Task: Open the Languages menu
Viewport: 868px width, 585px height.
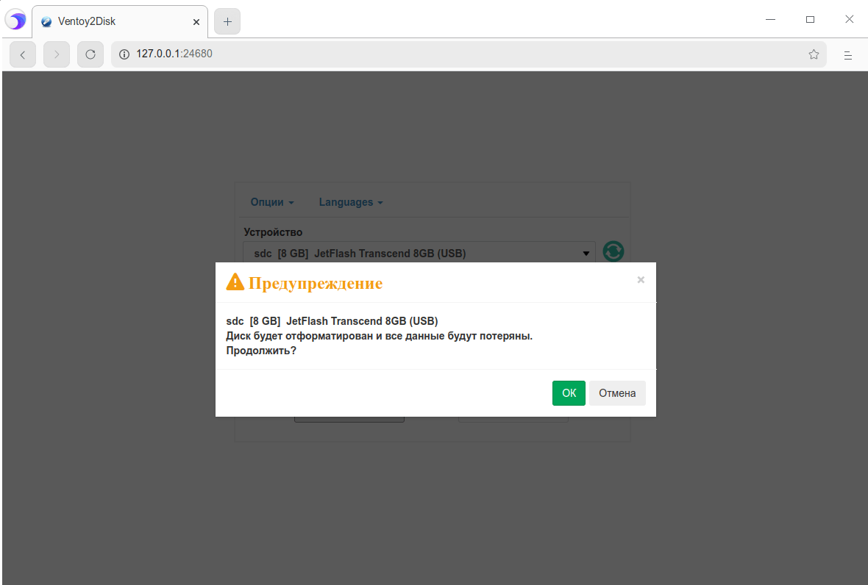Action: click(x=351, y=202)
